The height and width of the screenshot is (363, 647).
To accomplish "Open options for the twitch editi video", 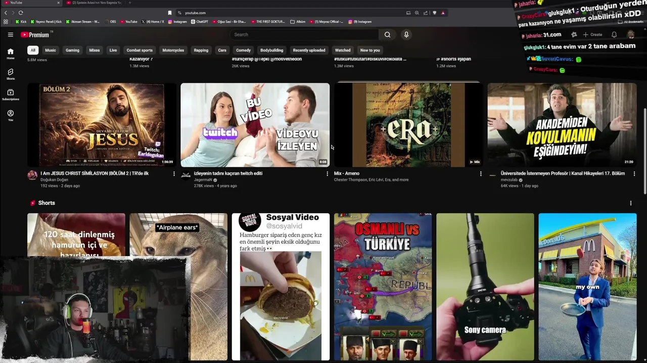I will tap(327, 173).
